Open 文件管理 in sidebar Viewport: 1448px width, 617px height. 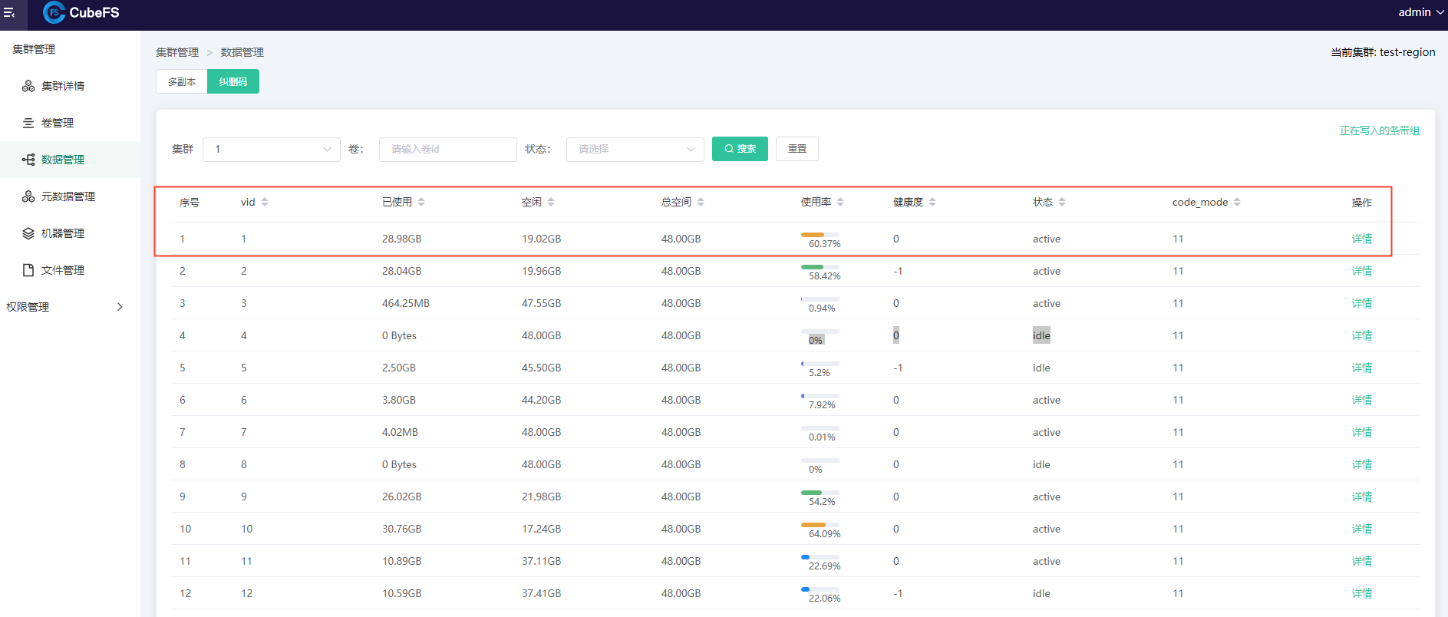[63, 270]
